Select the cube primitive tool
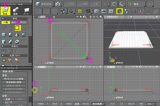 click(x=4, y=35)
